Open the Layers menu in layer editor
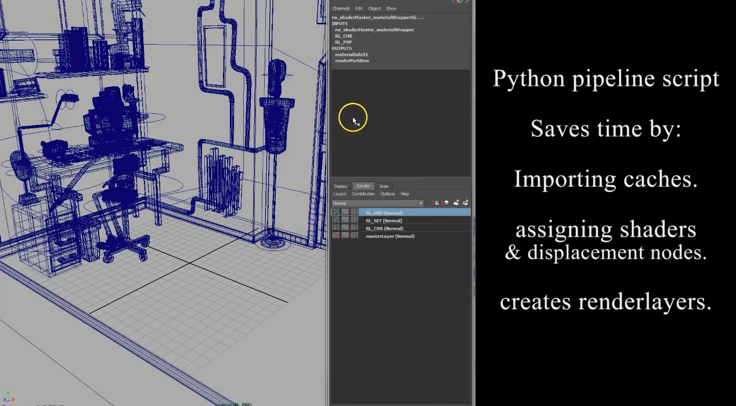The height and width of the screenshot is (406, 736). point(340,194)
